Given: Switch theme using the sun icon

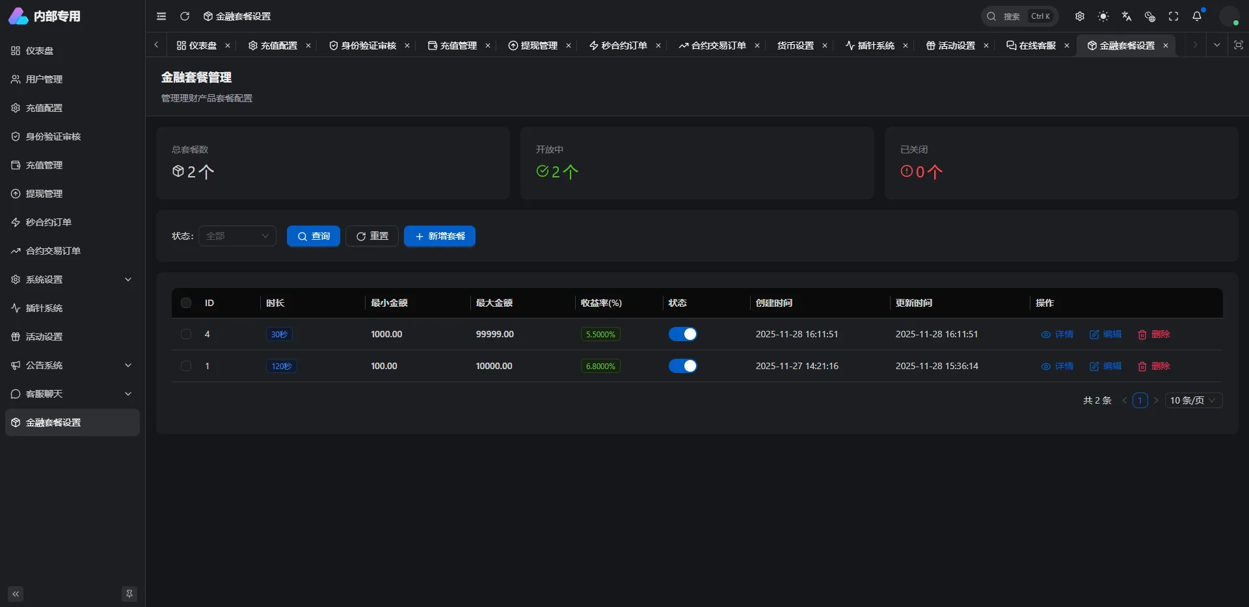Looking at the screenshot, I should click(x=1103, y=16).
